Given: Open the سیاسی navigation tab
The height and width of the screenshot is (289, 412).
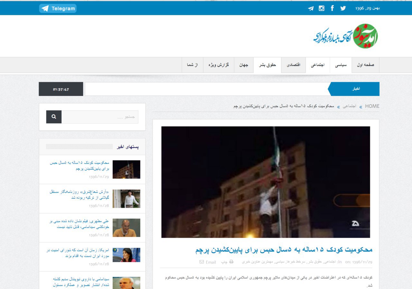Looking at the screenshot, I should pos(341,65).
